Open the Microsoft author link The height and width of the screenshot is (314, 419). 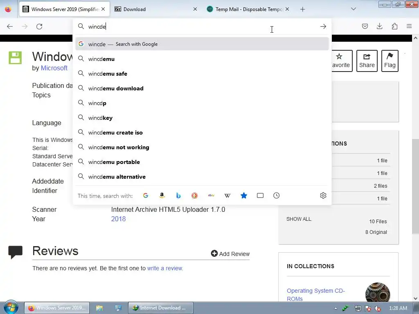[x=54, y=68]
